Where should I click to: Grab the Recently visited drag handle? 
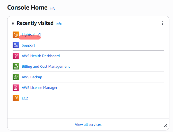pyautogui.click(x=13, y=24)
